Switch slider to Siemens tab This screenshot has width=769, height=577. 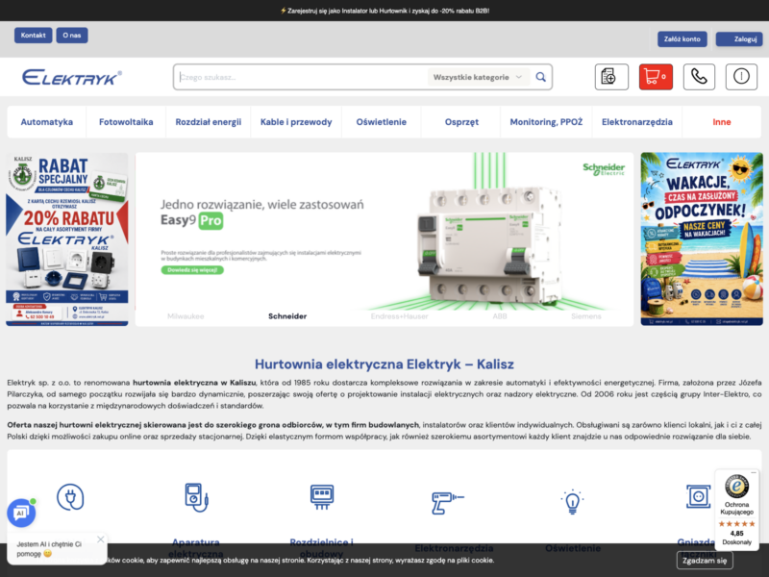coord(586,316)
